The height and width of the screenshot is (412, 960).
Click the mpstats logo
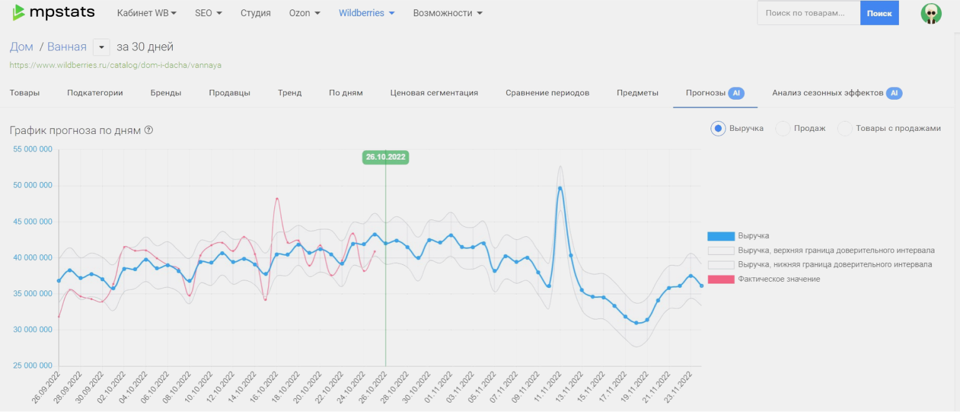[54, 12]
